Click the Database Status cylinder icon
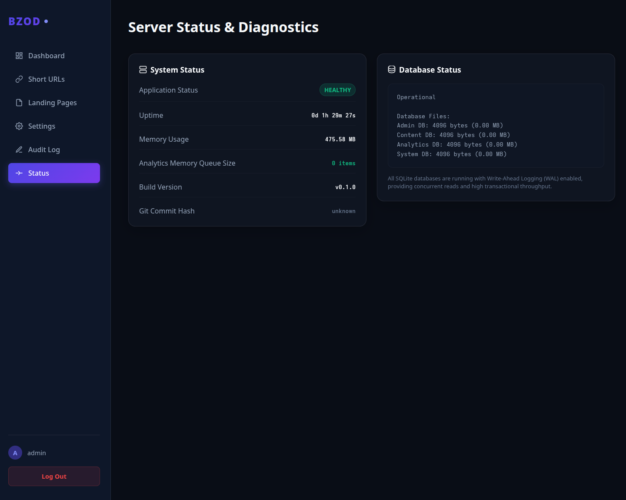The width and height of the screenshot is (626, 500). (392, 70)
